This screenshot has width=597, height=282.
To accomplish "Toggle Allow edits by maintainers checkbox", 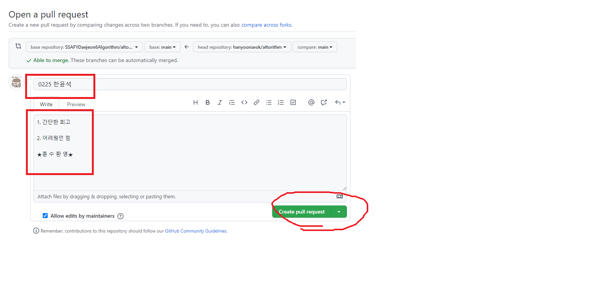I will tap(45, 216).
